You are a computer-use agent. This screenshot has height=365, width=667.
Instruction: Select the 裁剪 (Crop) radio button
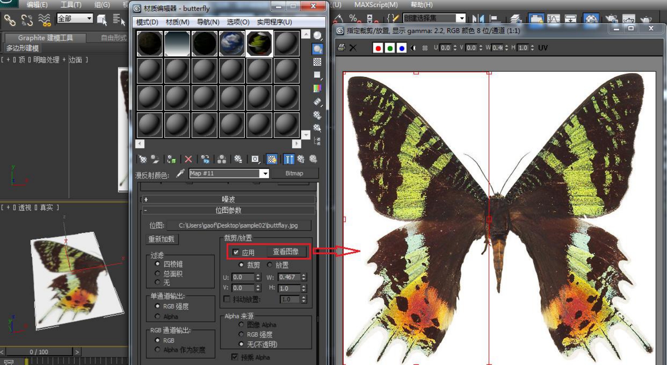(x=241, y=265)
